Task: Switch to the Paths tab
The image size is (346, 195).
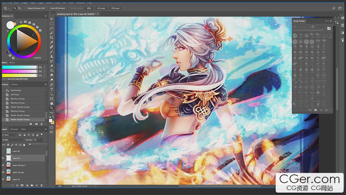Action: pos(24,129)
